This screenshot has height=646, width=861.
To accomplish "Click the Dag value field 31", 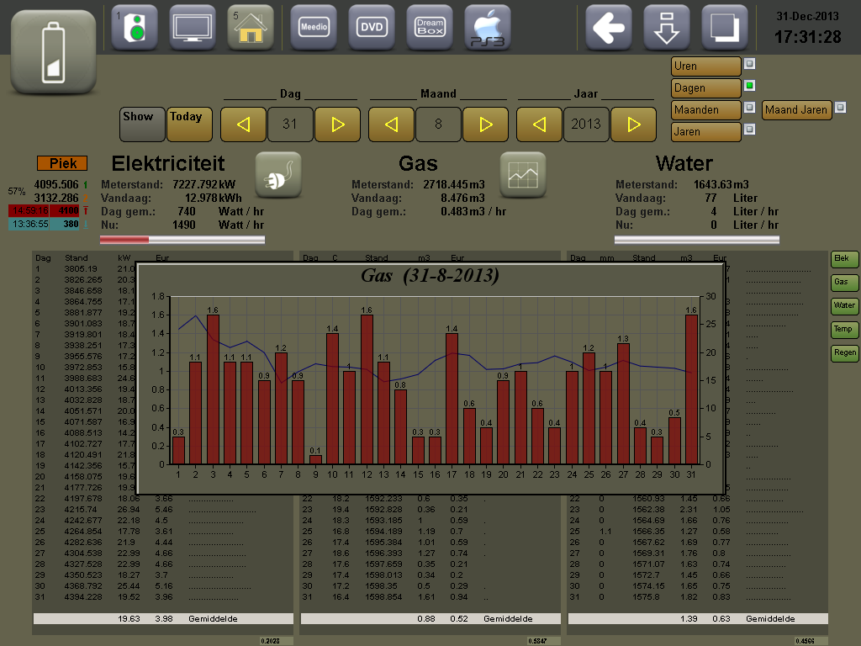I will pos(290,124).
